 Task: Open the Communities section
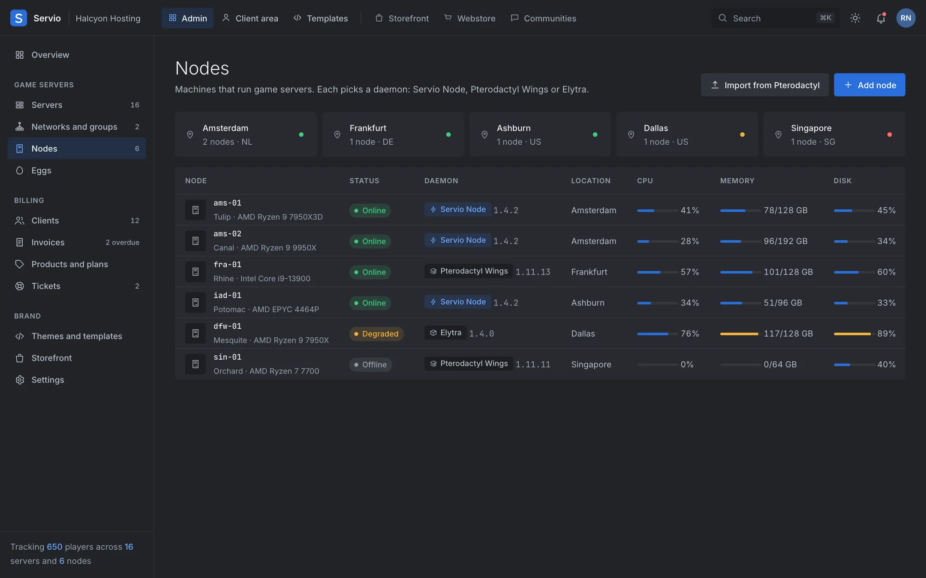544,18
